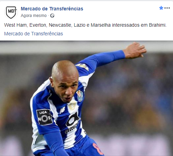This screenshot has height=156, width=173.
Task: Click the New Balance logo on shirt
Action: click(62, 110)
